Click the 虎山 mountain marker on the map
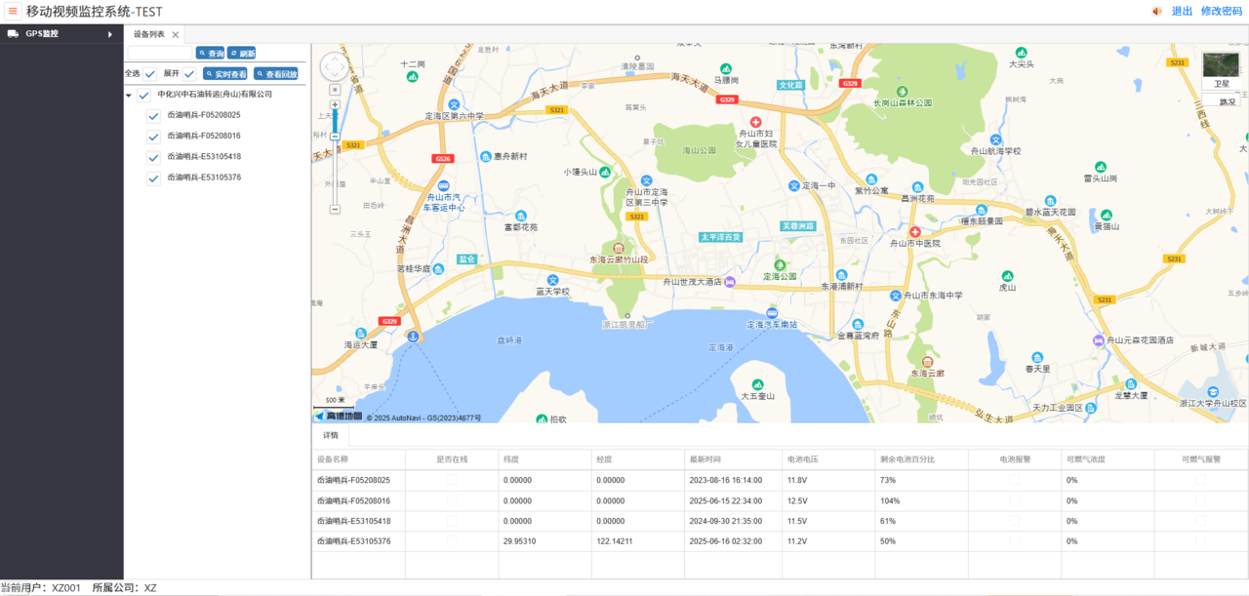The image size is (1249, 596). pyautogui.click(x=1007, y=276)
